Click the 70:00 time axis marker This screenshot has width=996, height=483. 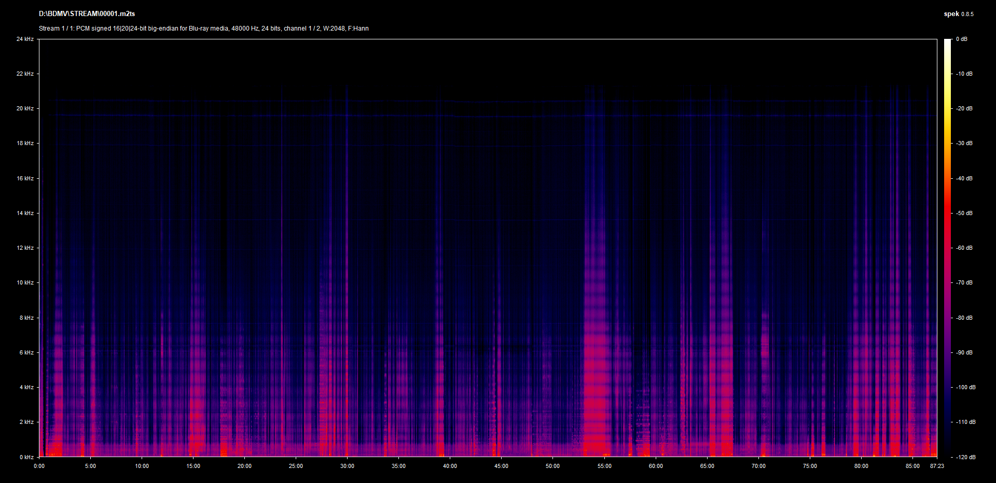click(758, 466)
